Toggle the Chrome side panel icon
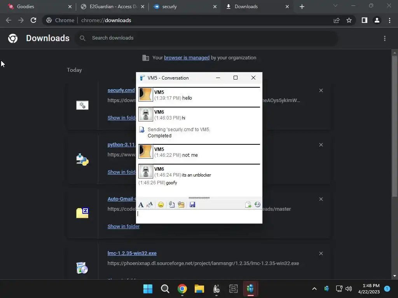398x298 pixels. coord(365,20)
